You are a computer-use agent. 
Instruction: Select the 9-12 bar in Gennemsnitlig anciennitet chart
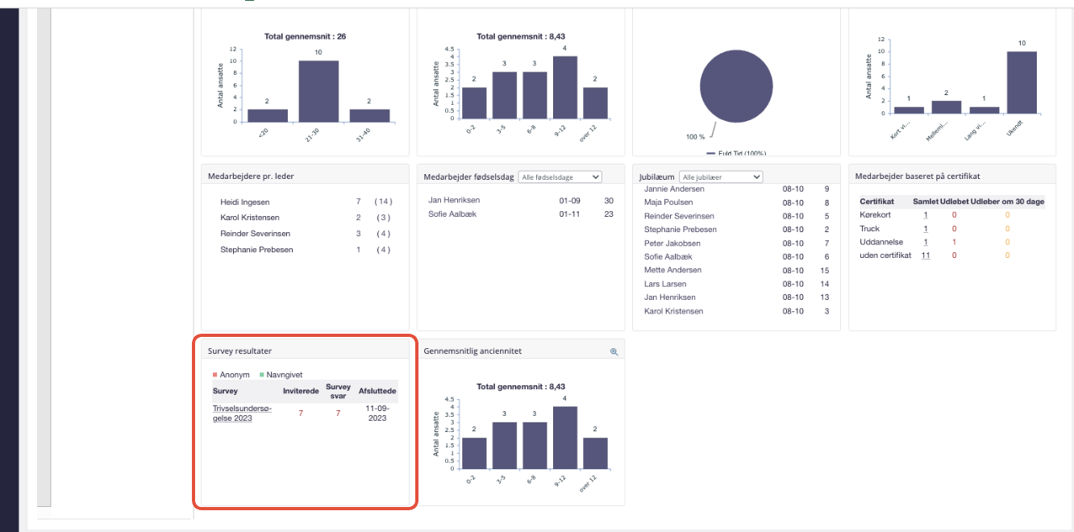[x=564, y=438]
